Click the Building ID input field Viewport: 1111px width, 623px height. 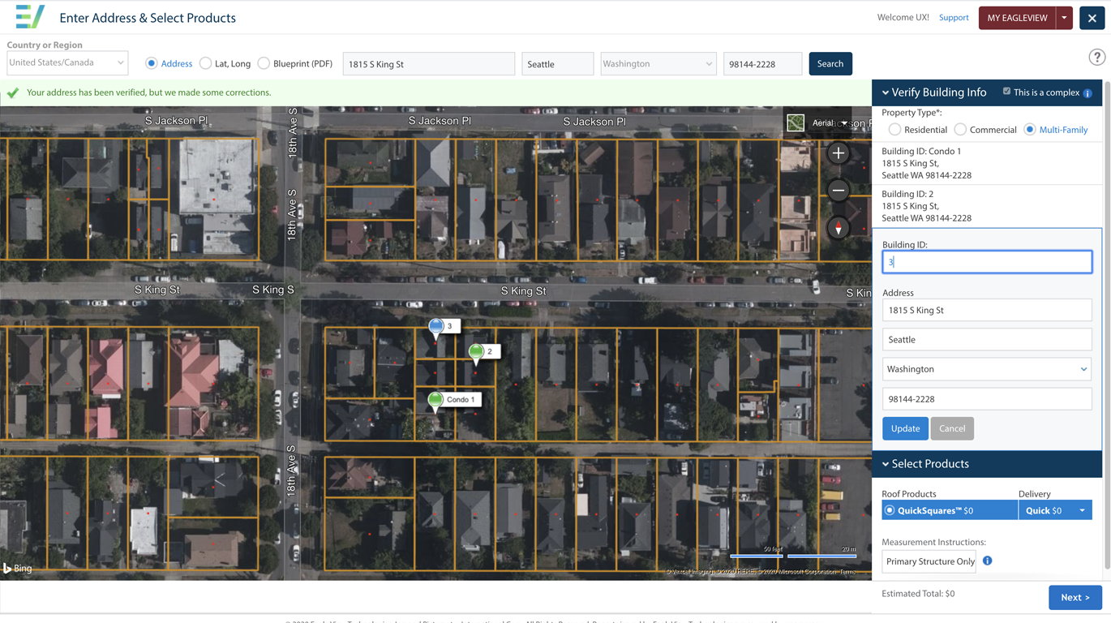tap(987, 261)
